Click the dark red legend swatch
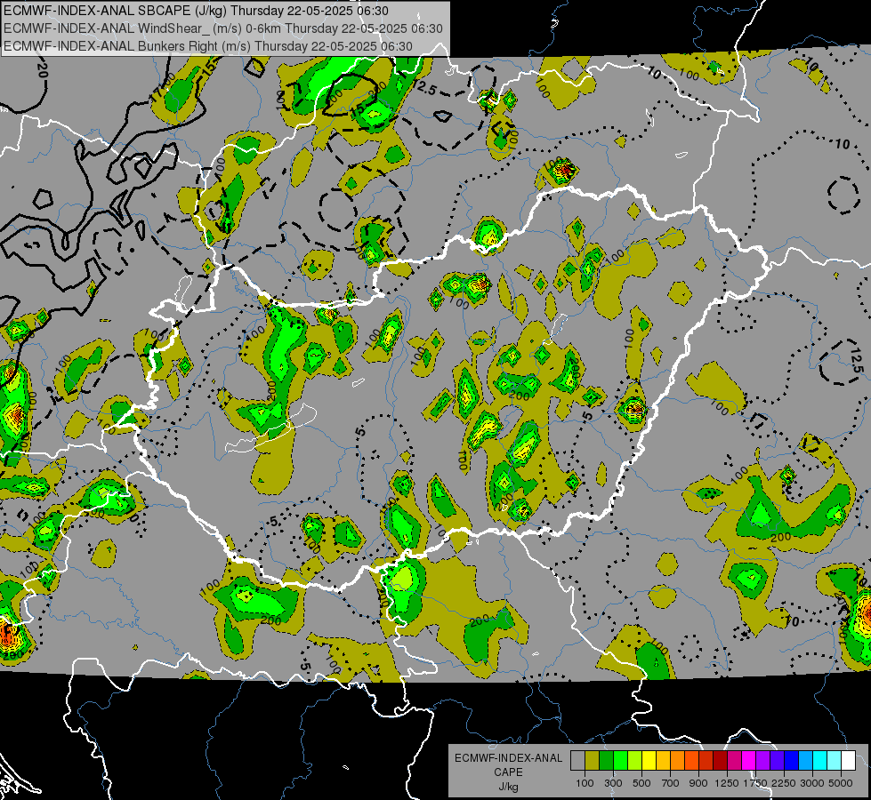The image size is (871, 800). click(x=721, y=761)
